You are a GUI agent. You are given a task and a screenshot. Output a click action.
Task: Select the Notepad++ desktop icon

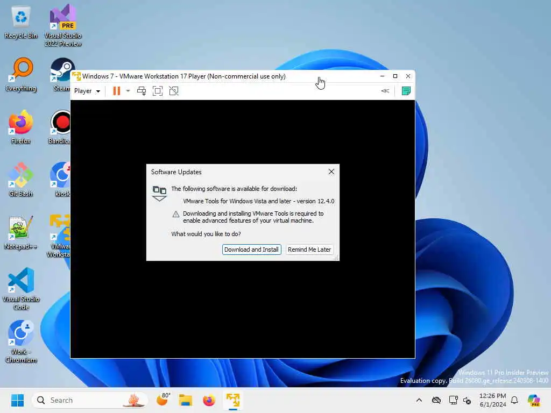coord(21,232)
